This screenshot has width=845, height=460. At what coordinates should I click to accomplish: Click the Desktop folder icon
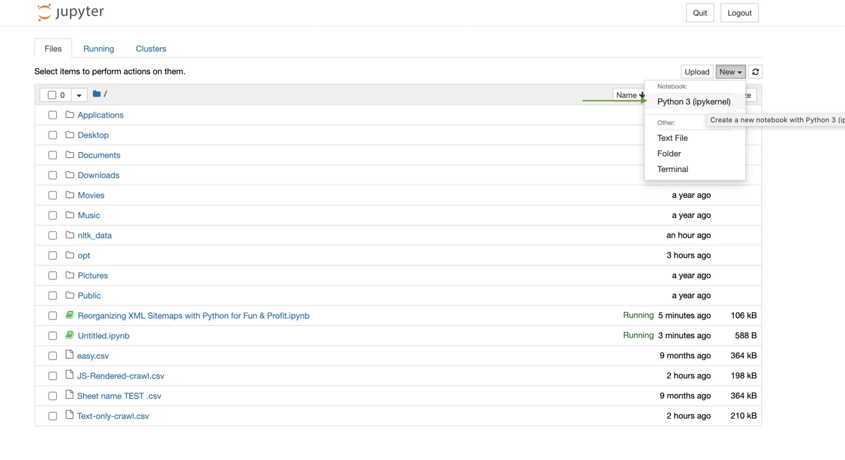70,135
